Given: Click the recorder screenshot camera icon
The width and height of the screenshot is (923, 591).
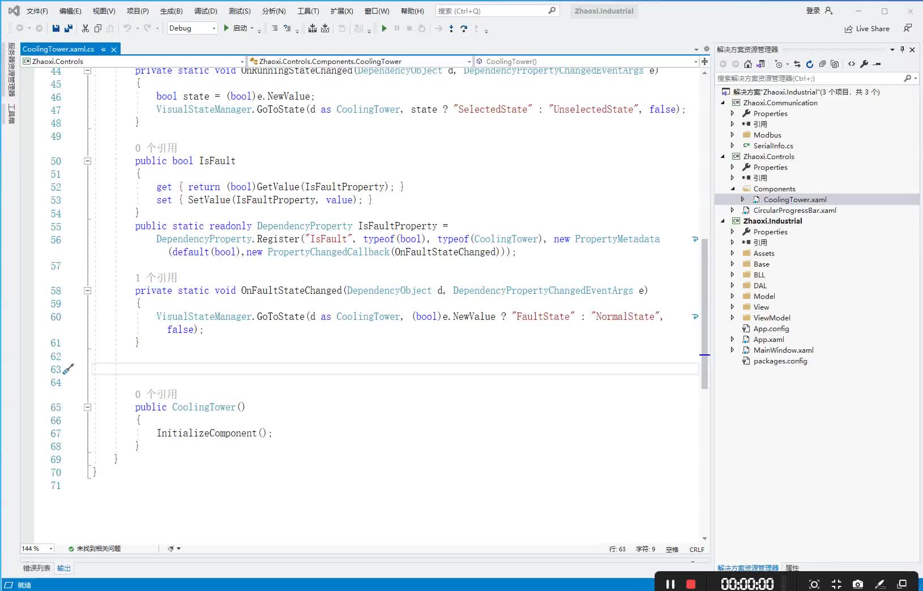Looking at the screenshot, I should coord(858,584).
